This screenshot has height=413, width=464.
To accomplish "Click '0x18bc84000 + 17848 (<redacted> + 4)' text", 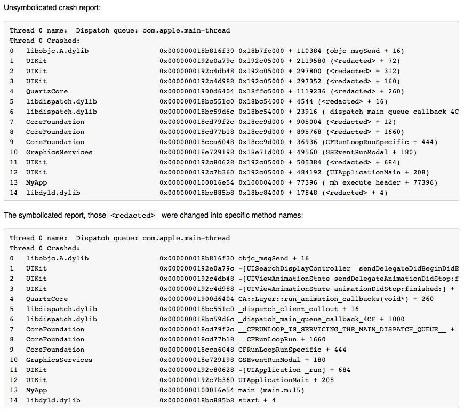I will [313, 193].
